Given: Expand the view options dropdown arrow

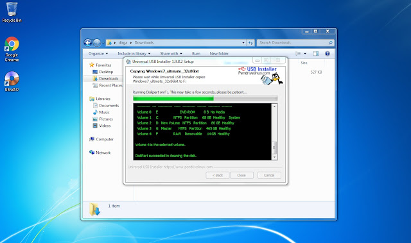Looking at the screenshot, I should click(x=305, y=53).
